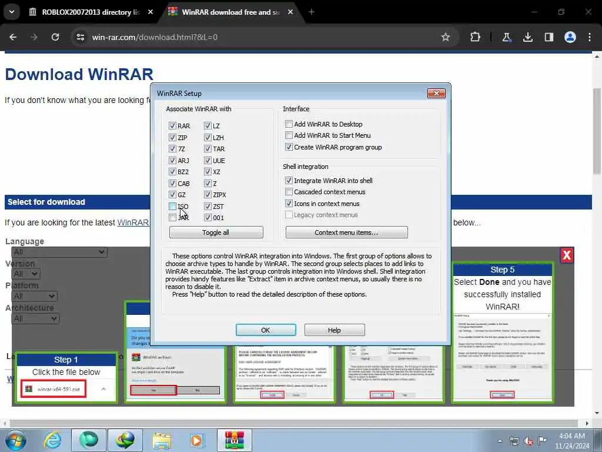Toggle GZ association checkbox
Screen dimensions: 602x452
172,194
